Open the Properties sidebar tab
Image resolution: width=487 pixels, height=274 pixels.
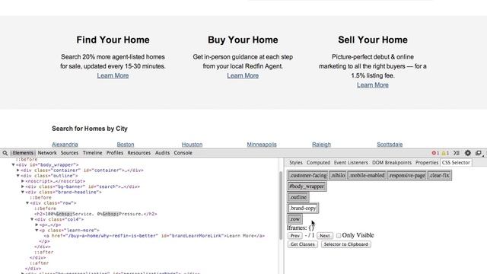pyautogui.click(x=427, y=162)
